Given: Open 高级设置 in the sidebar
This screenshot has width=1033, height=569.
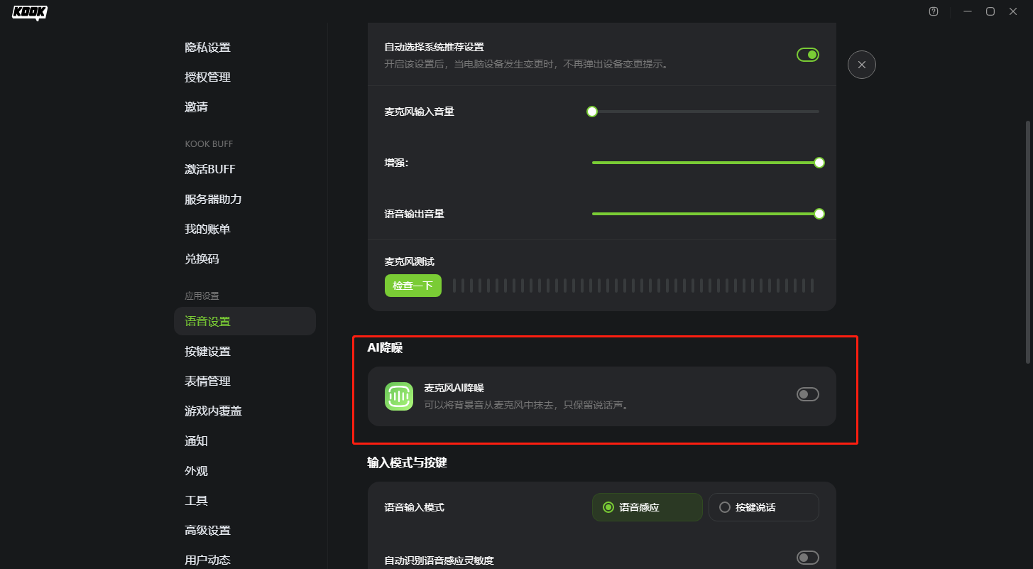Looking at the screenshot, I should [x=245, y=531].
